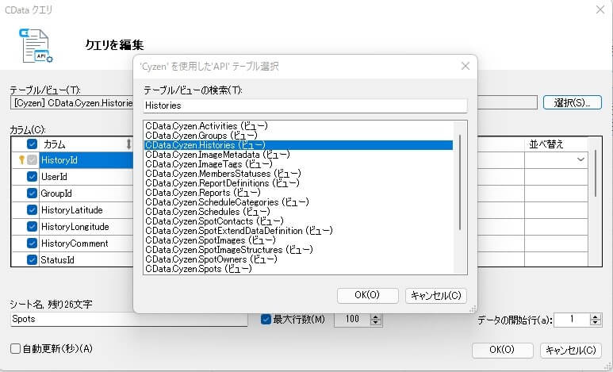Click the 並べ替え column header
Image resolution: width=613 pixels, height=372 pixels.
coord(556,144)
